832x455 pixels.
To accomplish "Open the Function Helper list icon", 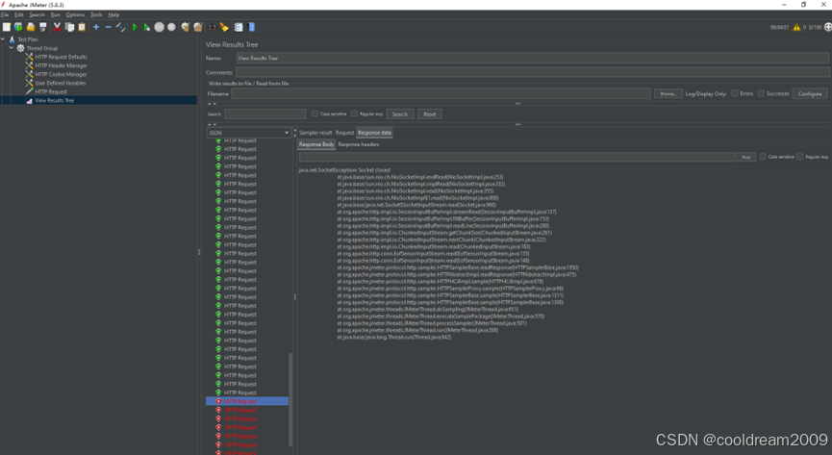I will coord(239,27).
